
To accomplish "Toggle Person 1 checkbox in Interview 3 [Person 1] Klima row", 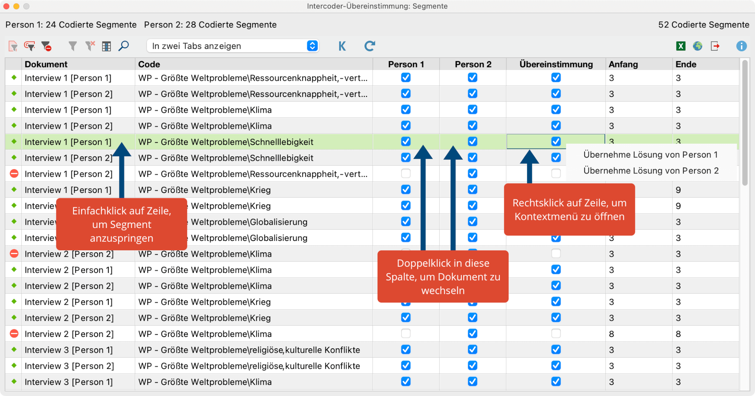I will coord(406,381).
